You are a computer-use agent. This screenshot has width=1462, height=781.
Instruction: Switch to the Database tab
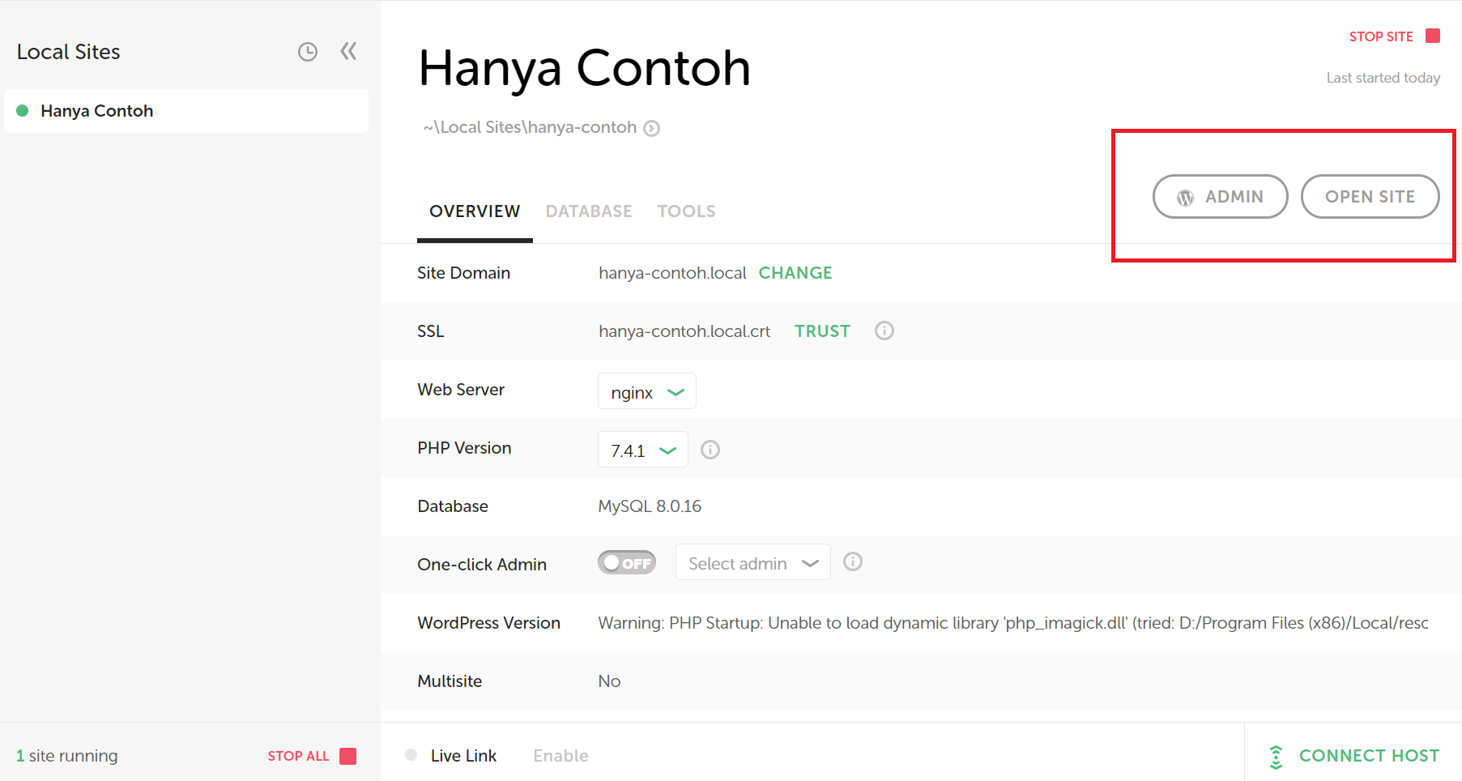[589, 211]
